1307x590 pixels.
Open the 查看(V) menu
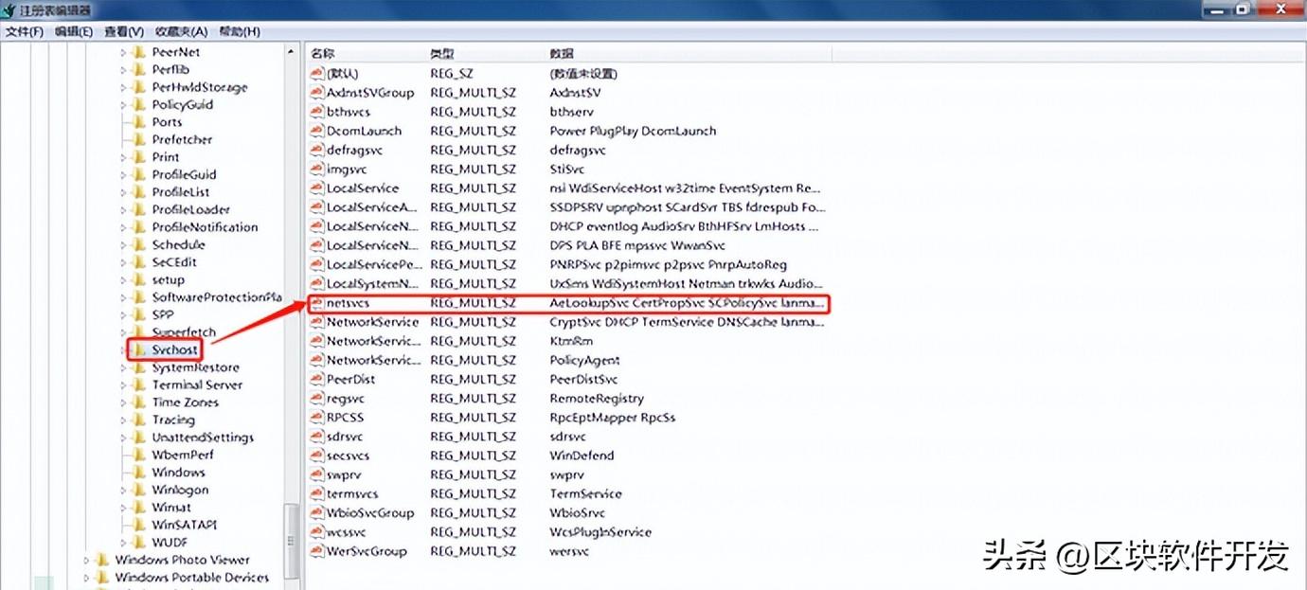[124, 31]
